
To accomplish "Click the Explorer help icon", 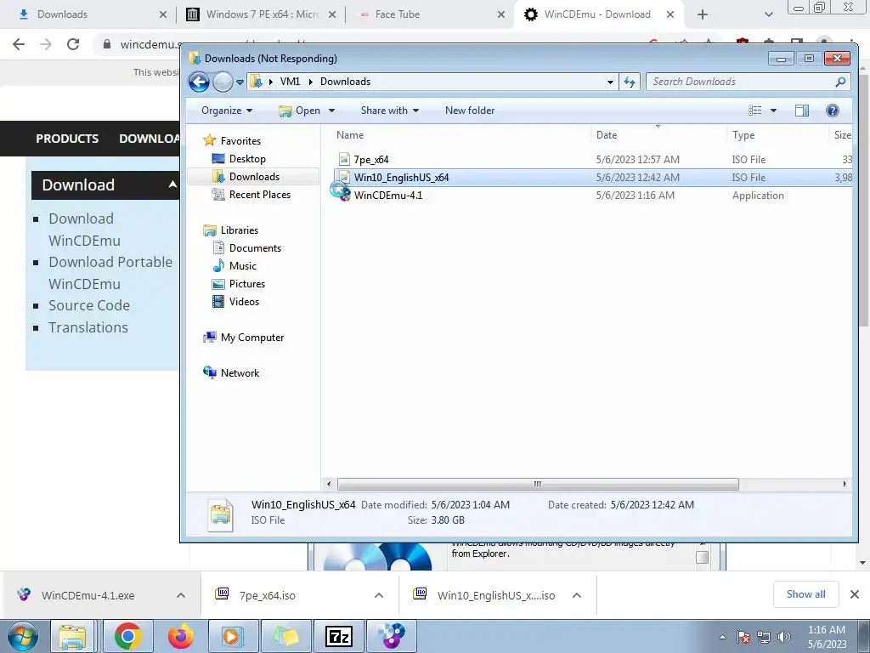I will coord(832,111).
